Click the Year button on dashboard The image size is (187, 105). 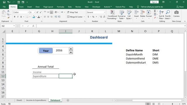click(x=46, y=50)
